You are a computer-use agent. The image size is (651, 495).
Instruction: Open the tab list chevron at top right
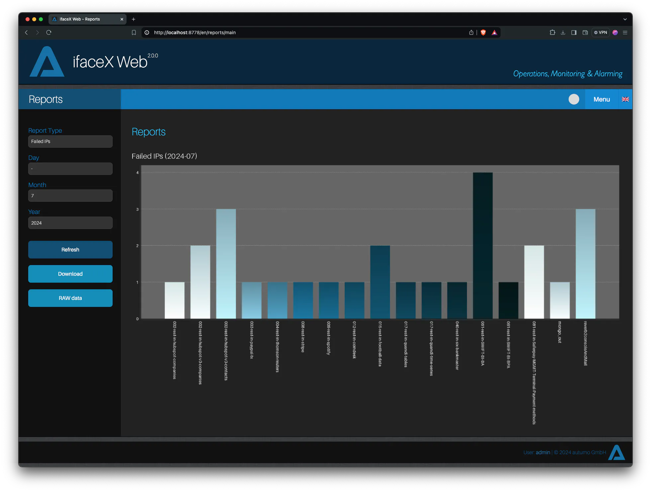click(x=625, y=19)
